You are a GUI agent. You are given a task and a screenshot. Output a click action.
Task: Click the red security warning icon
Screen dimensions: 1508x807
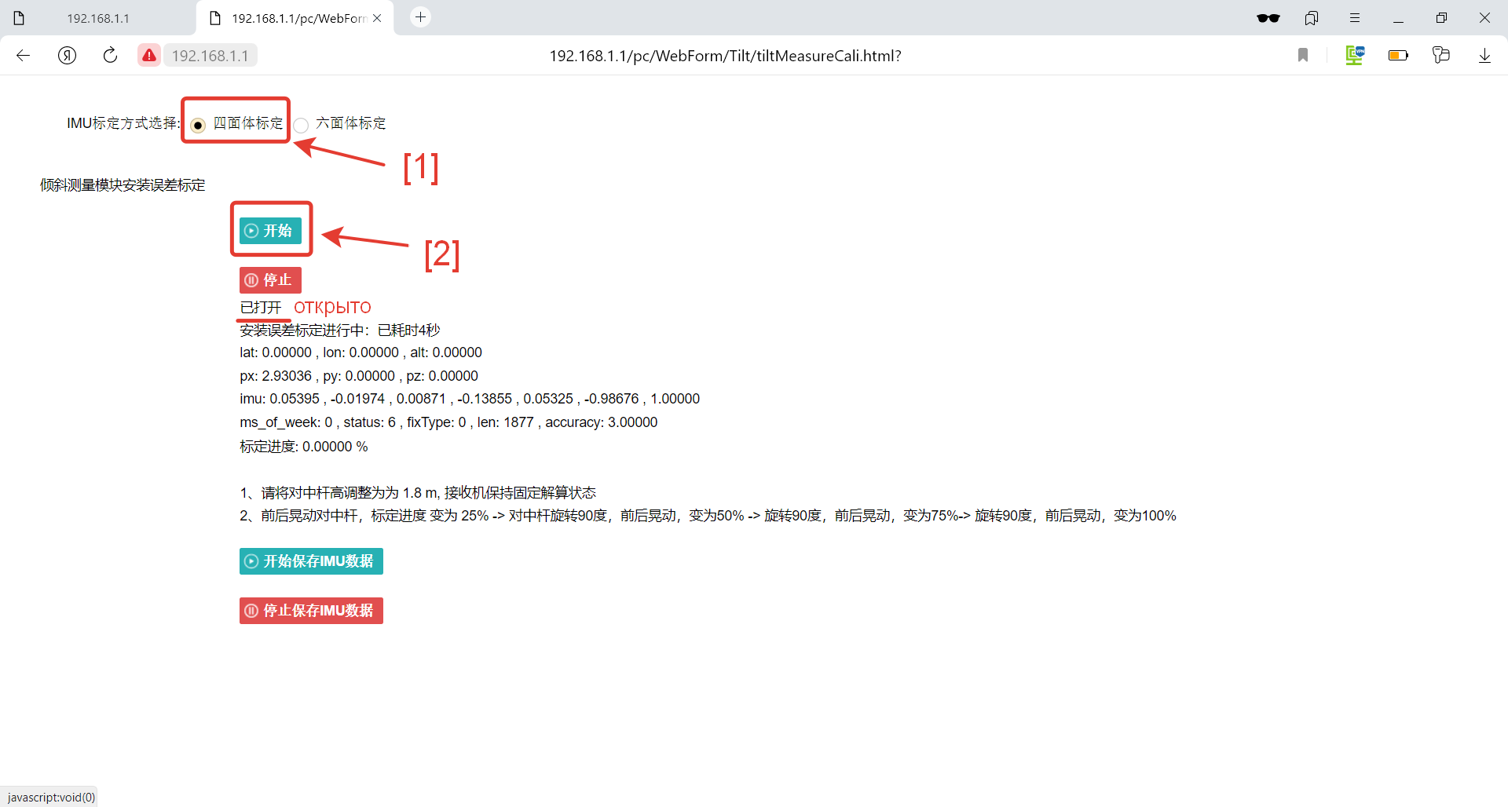pyautogui.click(x=149, y=56)
